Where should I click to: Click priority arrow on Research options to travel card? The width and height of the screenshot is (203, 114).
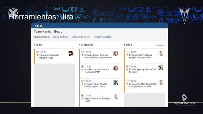click(x=37, y=55)
